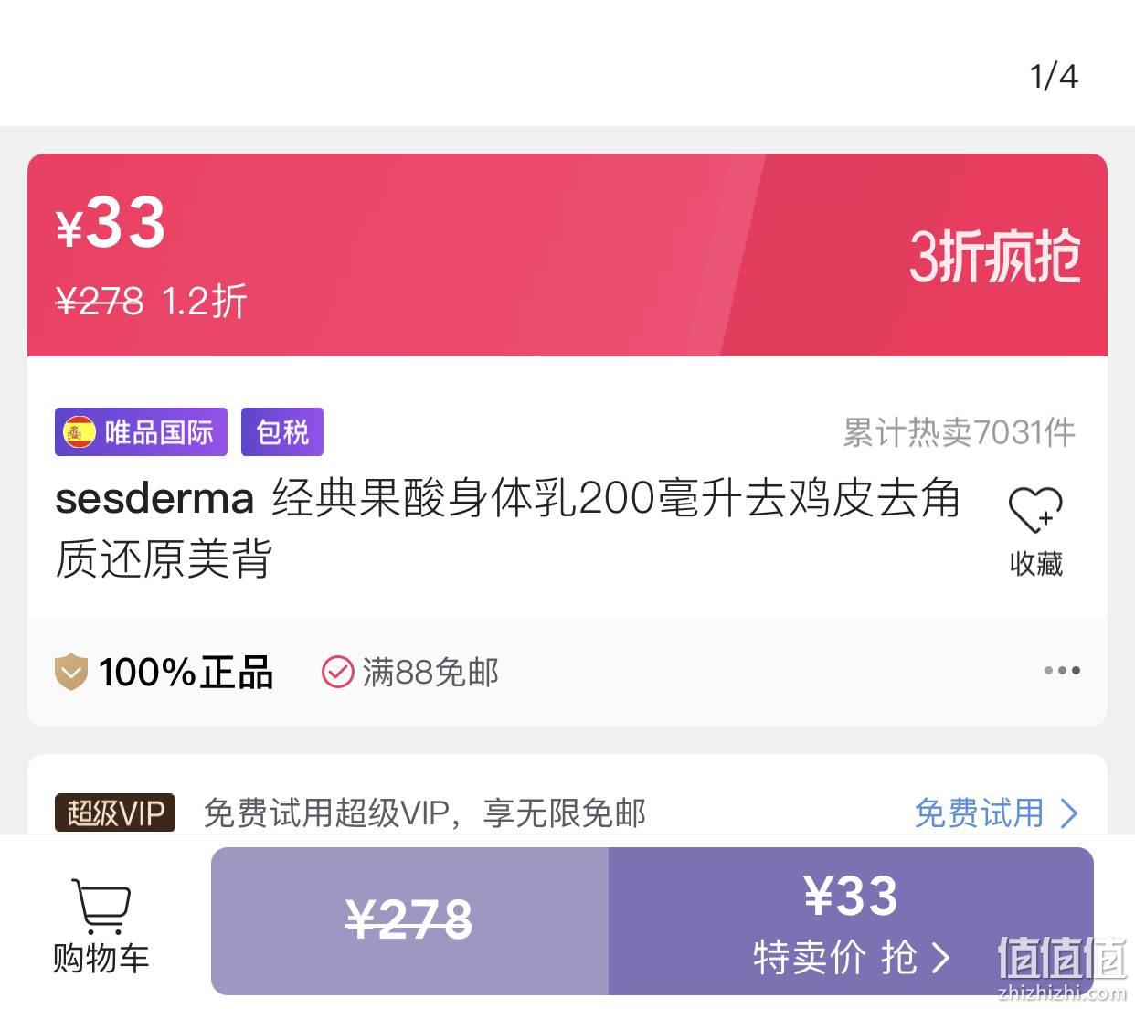Tap the 累计热卖7031件 sales count
The width and height of the screenshot is (1135, 1009).
959,432
